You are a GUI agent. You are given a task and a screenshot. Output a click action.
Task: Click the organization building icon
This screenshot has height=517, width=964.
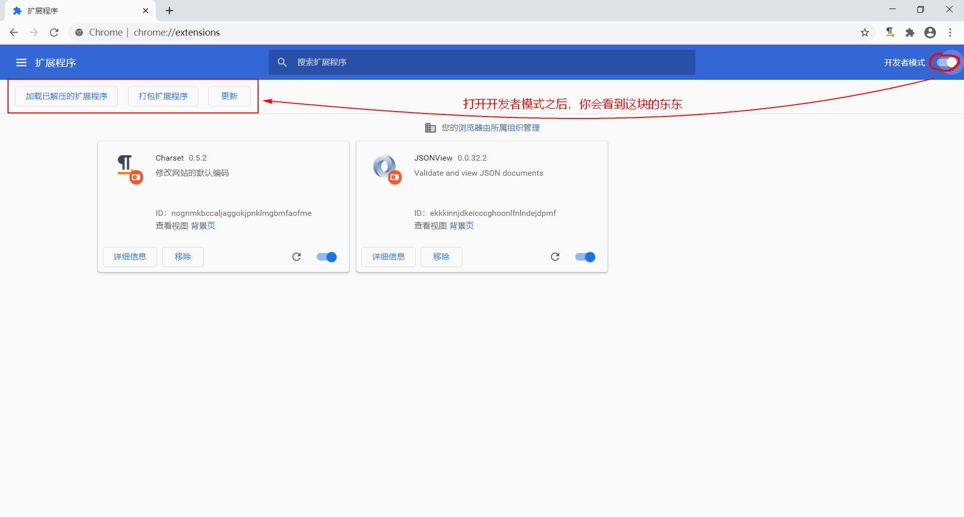coord(430,128)
